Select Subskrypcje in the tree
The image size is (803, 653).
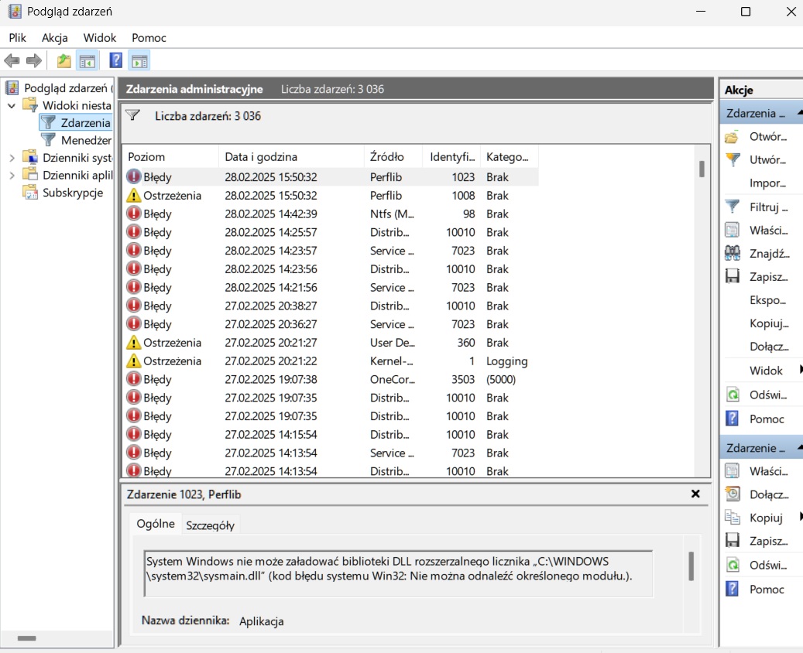tap(73, 193)
